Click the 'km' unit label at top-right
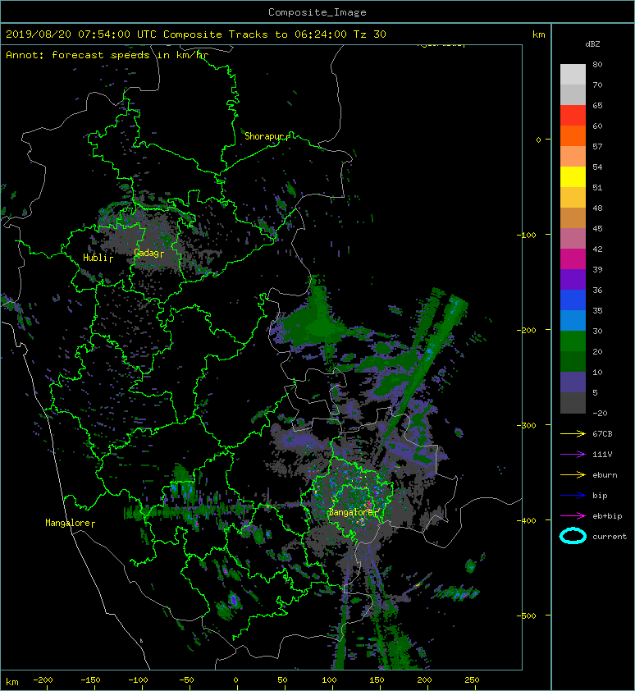 [539, 34]
